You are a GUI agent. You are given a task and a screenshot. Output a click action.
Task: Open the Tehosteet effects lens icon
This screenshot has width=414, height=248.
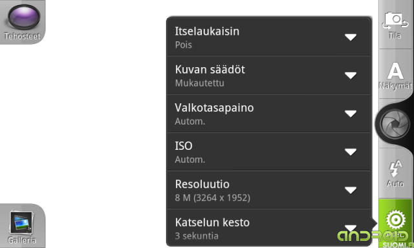(x=24, y=17)
